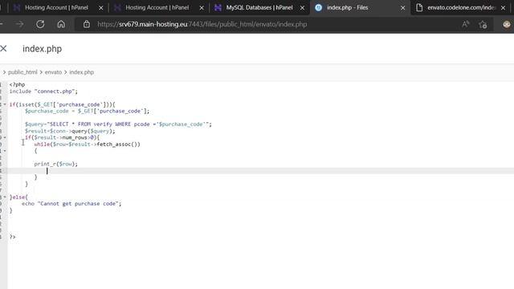Close the envato.codelone.com tab
This screenshot has width=514, height=289.
(x=504, y=8)
